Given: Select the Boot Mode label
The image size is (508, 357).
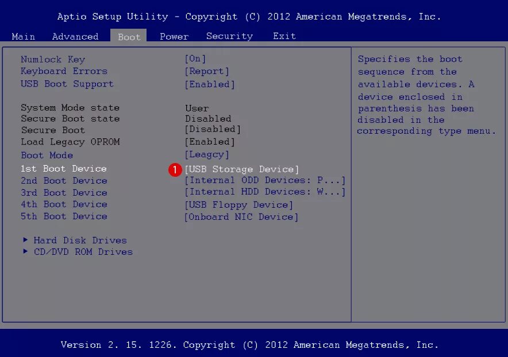Looking at the screenshot, I should (x=47, y=155).
